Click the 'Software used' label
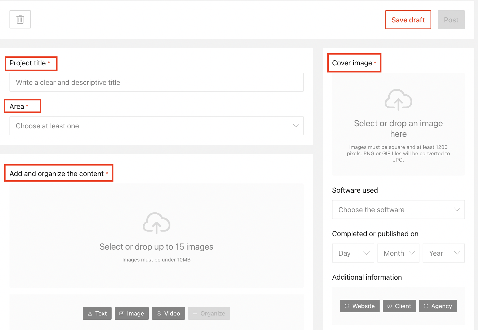Viewport: 478px width, 330px height. (355, 190)
